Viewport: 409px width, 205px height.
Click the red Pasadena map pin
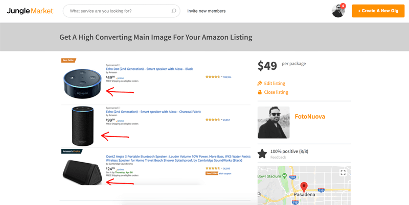[304, 187]
